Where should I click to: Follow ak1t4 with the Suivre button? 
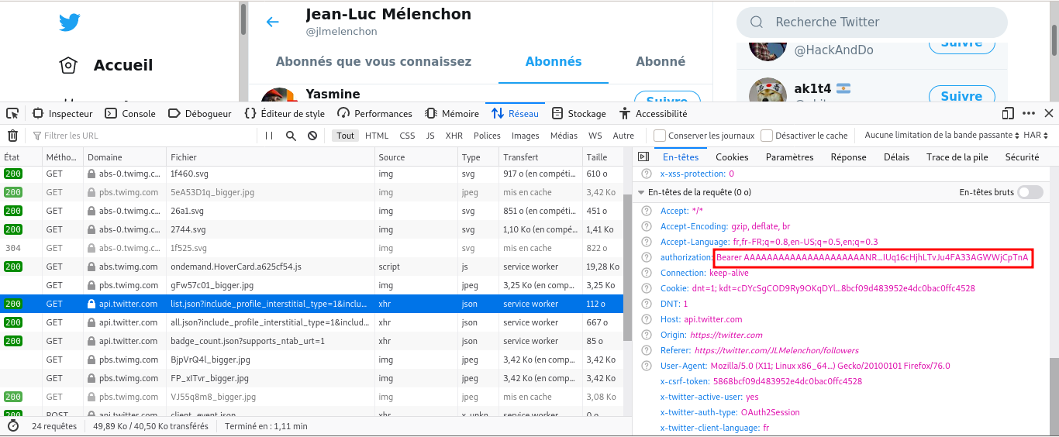[961, 96]
